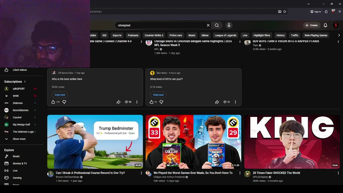Bookmark this page with the star icon
The width and height of the screenshot is (343, 193).
point(285,12)
